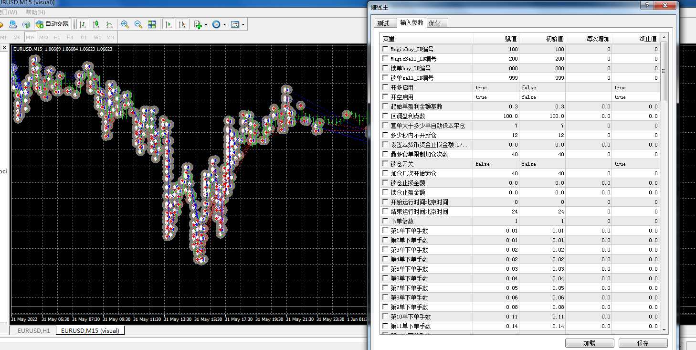The width and height of the screenshot is (696, 350).
Task: Select the M5 timeframe
Action: coord(17,37)
